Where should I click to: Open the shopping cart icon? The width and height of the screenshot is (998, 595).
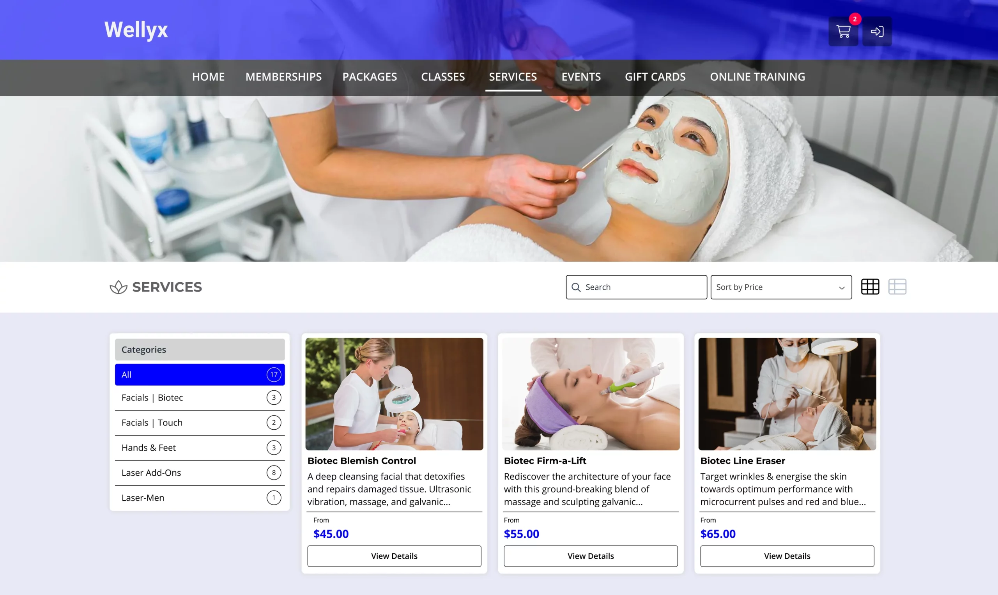pos(843,31)
